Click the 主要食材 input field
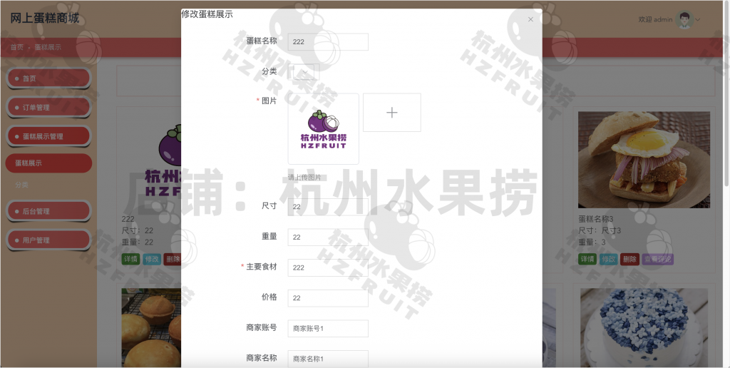 [328, 267]
